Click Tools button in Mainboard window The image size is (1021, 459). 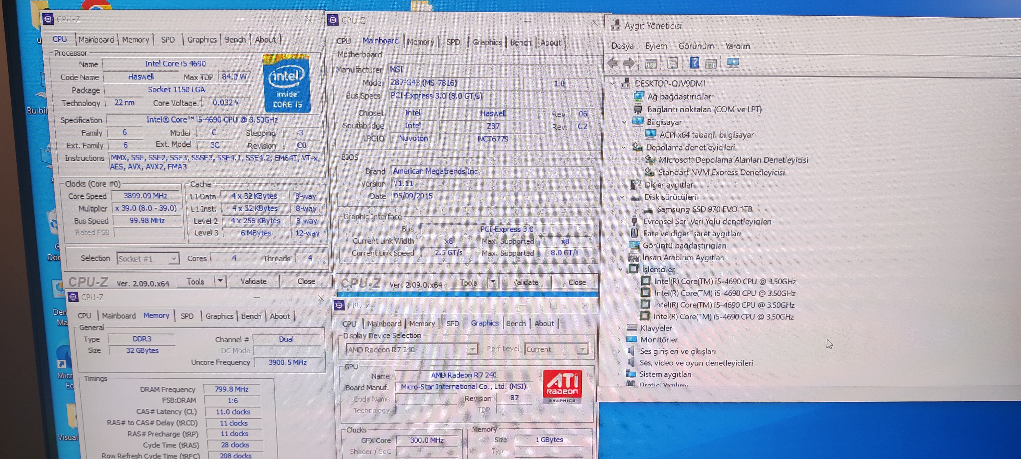pos(468,282)
